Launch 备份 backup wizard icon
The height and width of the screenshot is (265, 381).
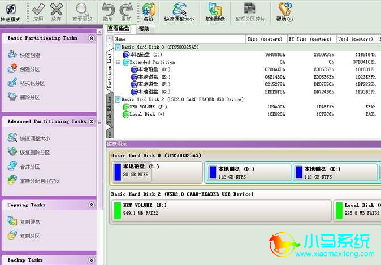[149, 12]
